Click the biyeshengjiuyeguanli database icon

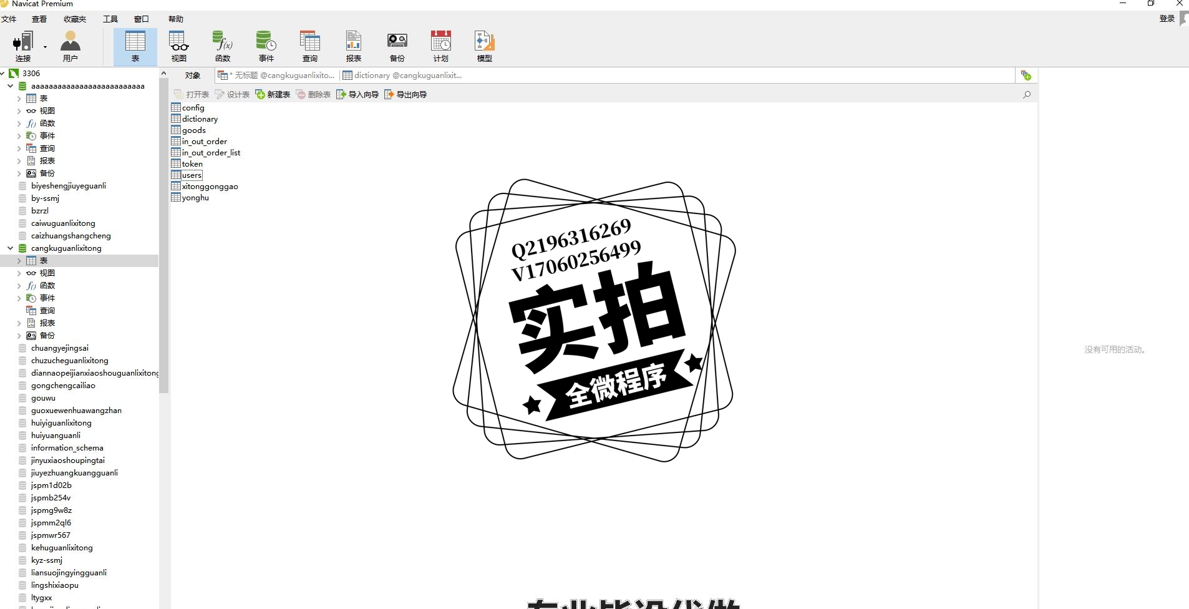point(22,186)
